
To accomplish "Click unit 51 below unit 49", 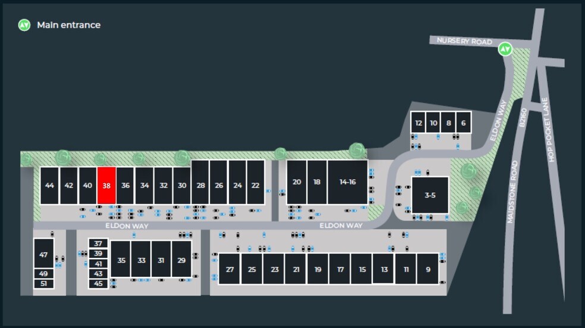I will point(43,284).
